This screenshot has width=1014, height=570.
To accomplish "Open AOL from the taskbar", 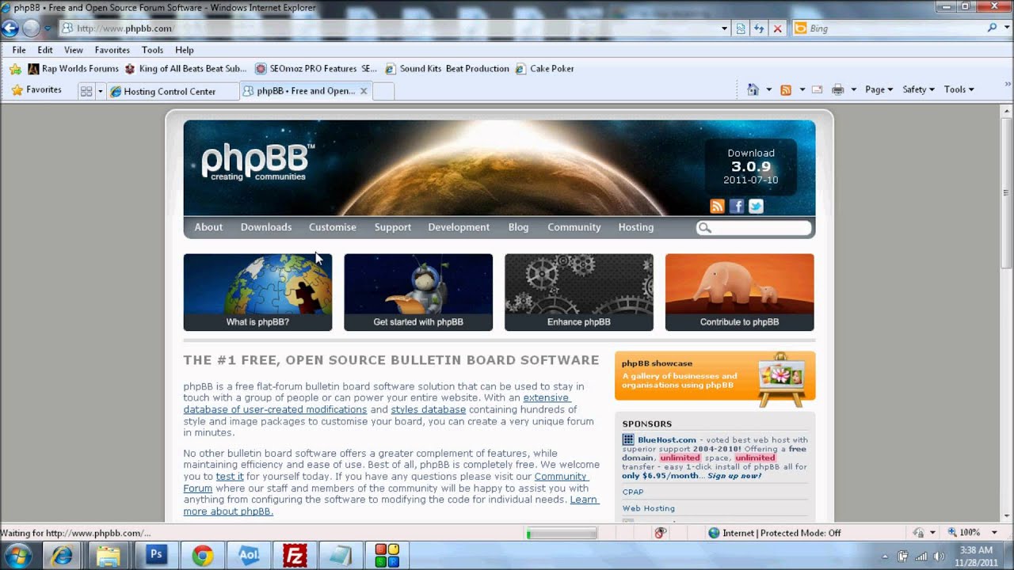I will tap(249, 556).
